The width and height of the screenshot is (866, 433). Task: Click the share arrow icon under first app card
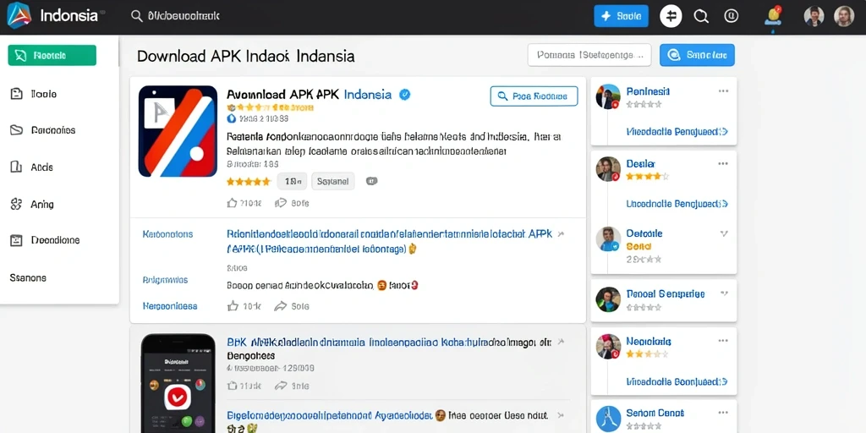pos(281,203)
